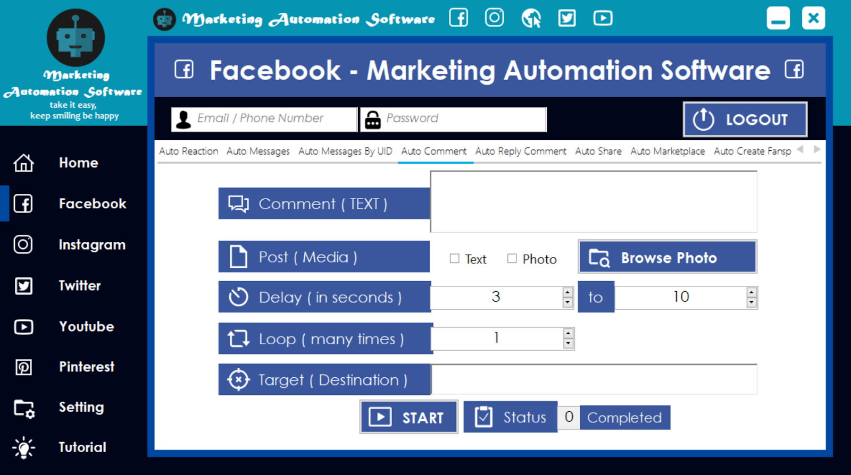This screenshot has width=851, height=475.
Task: Switch to the Auto Share tab
Action: click(598, 151)
